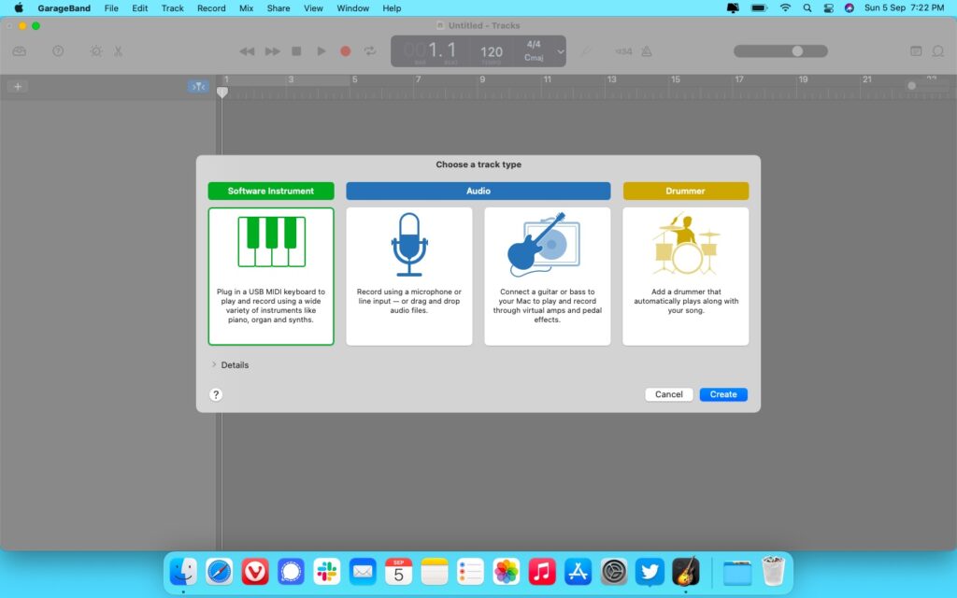Choose the microphone audio track type
957x598 pixels.
click(x=409, y=243)
